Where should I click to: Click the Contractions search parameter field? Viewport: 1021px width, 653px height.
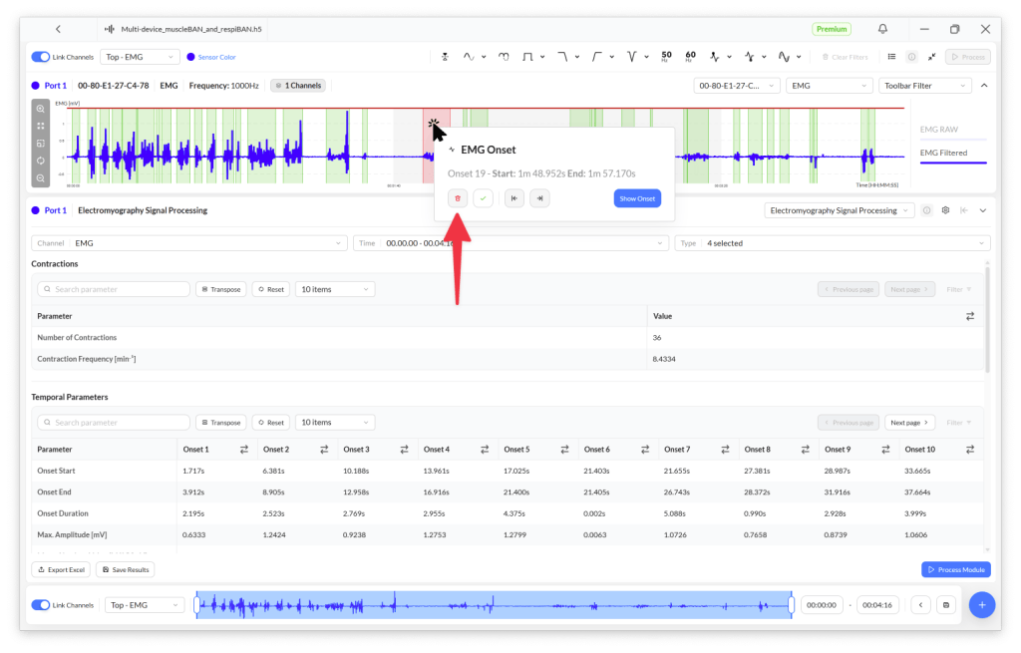(x=114, y=289)
